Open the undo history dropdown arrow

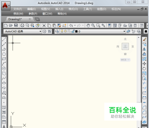(75, 25)
